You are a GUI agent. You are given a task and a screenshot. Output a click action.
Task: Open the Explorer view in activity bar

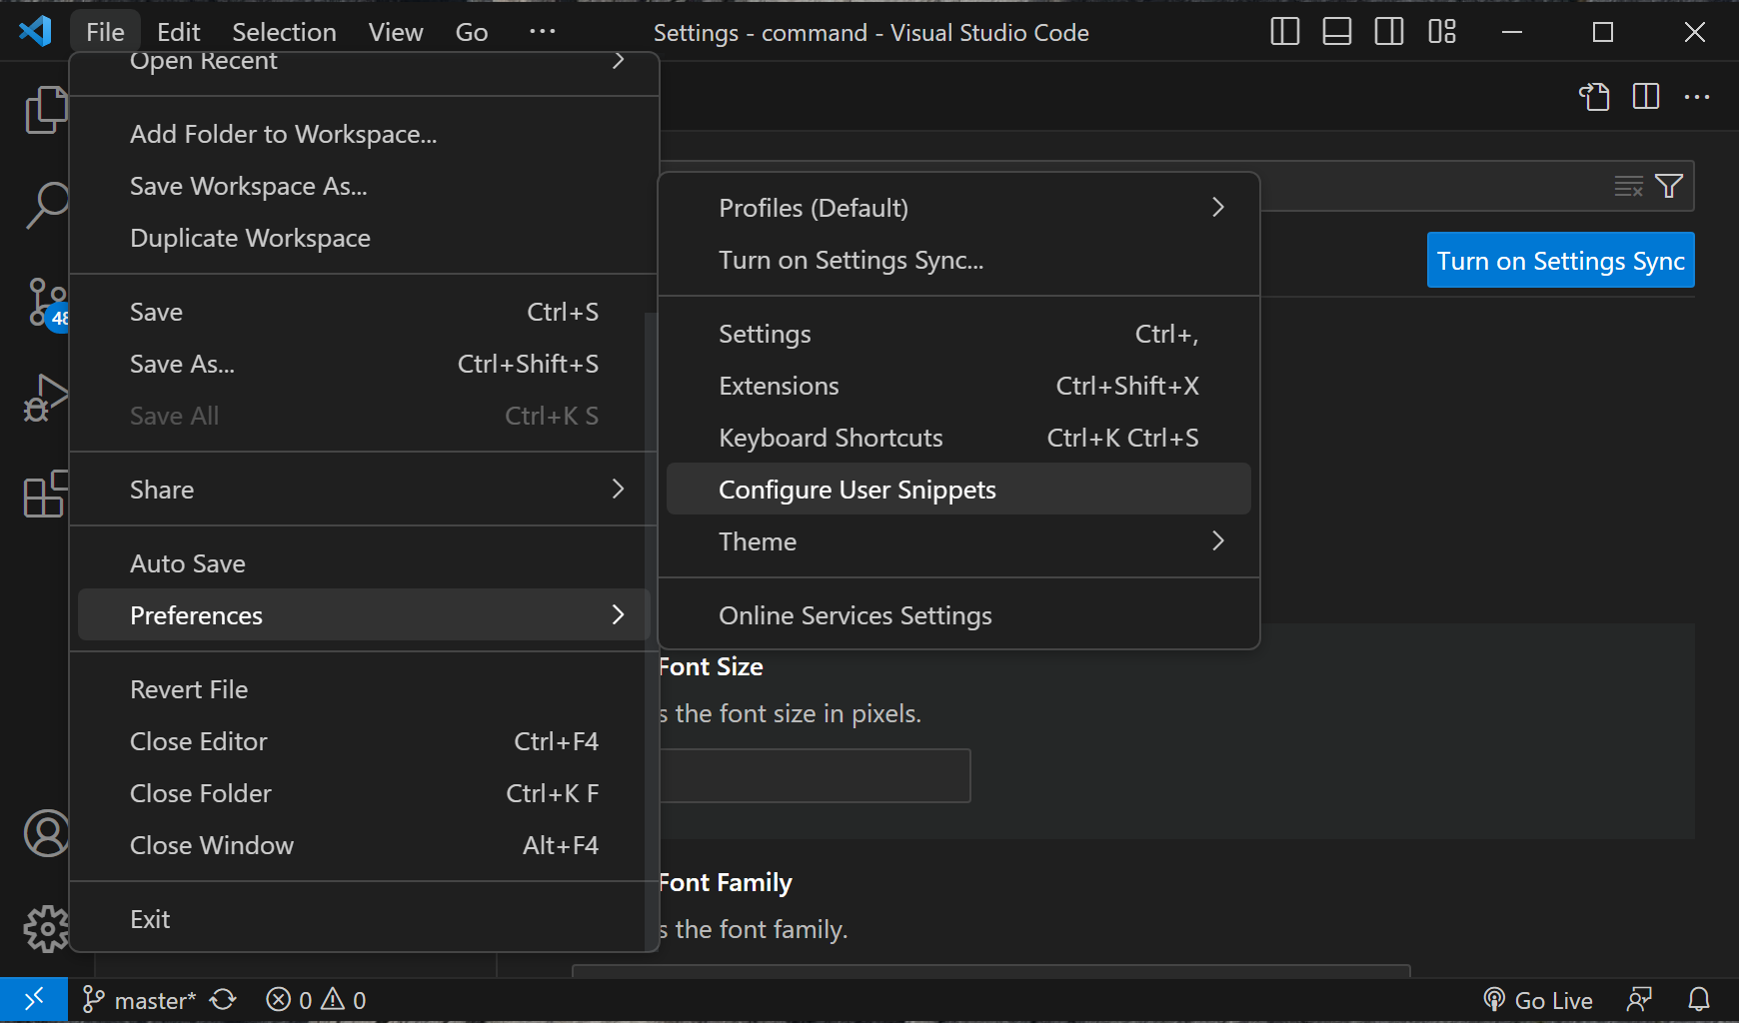pyautogui.click(x=45, y=110)
